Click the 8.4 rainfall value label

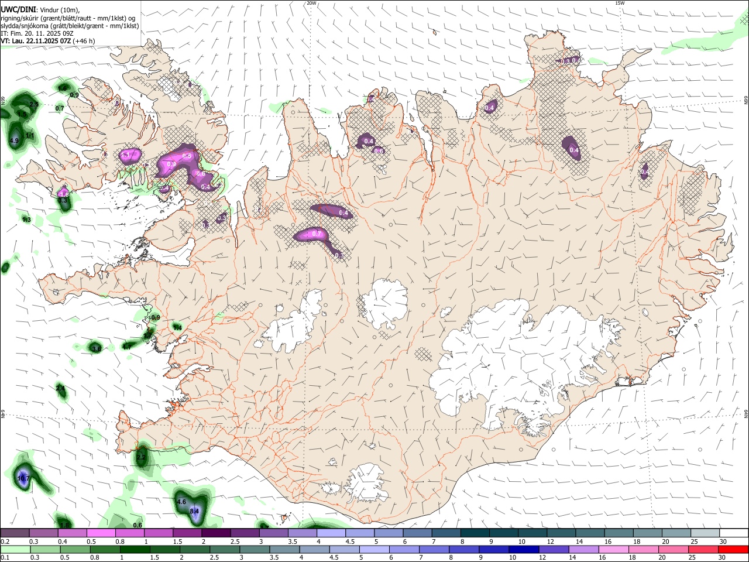[195, 511]
